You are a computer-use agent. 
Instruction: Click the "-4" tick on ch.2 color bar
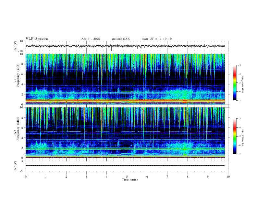pyautogui.click(x=239, y=127)
